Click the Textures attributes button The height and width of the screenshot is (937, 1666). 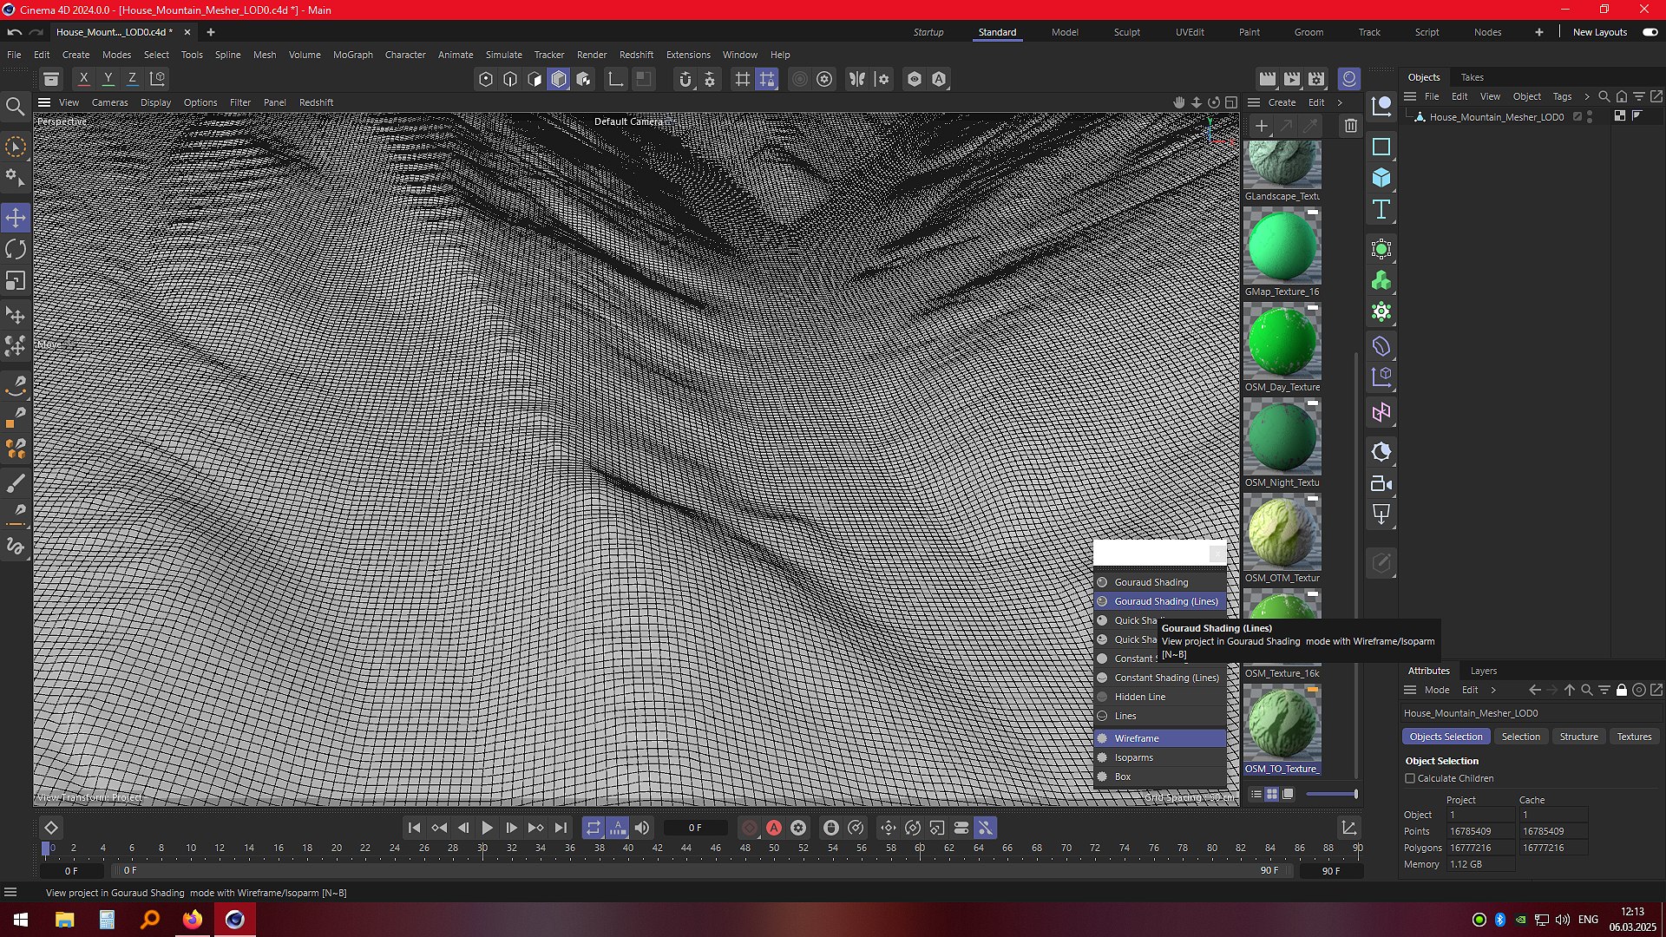[x=1634, y=737]
